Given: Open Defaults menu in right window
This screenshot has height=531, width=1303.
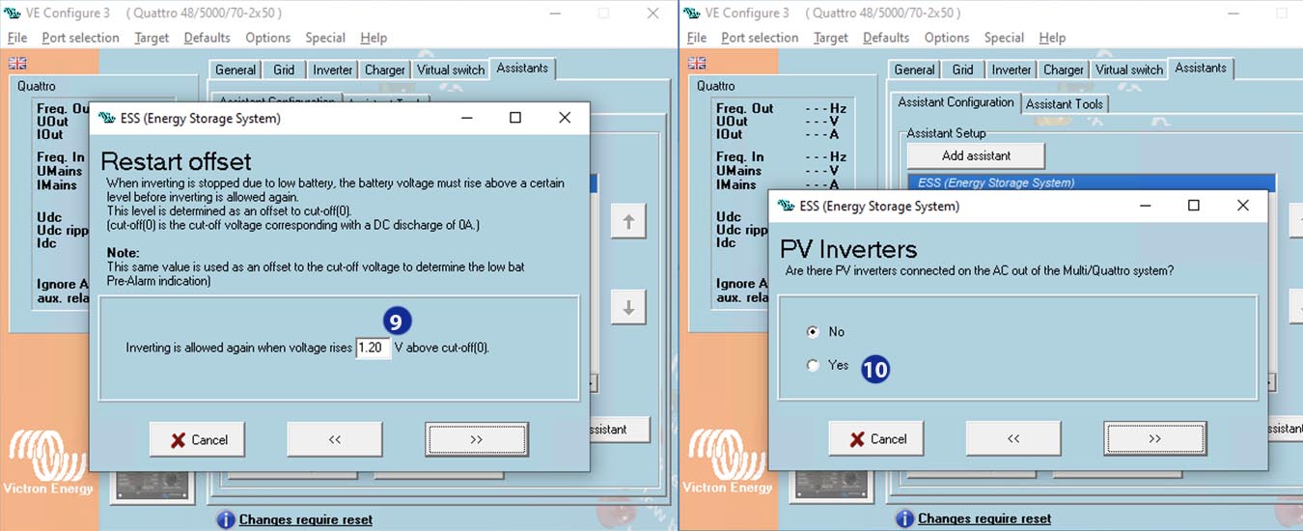Looking at the screenshot, I should pos(886,38).
